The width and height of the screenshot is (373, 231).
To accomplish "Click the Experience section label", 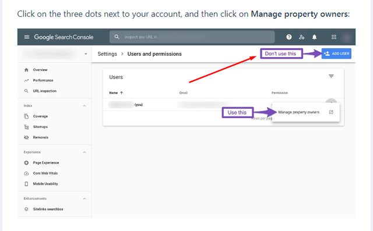I will pyautogui.click(x=32, y=152).
